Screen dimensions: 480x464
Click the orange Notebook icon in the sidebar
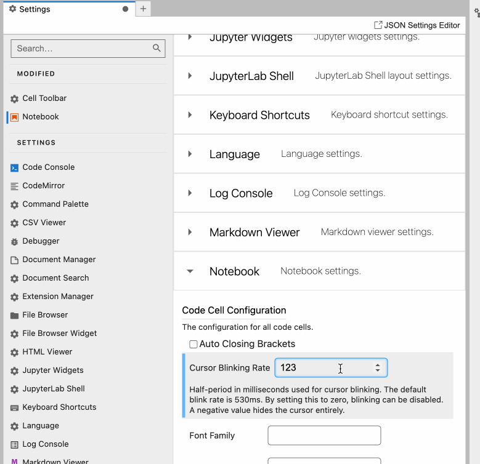14,117
